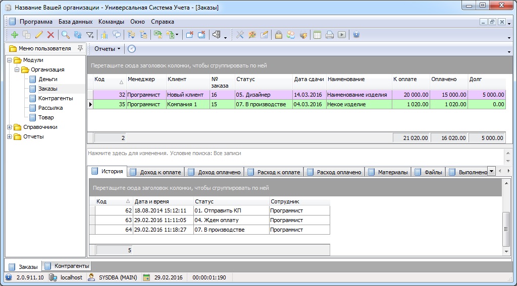The width and height of the screenshot is (517, 286).
Task: Click the Copy record toolbar icon
Action: coord(27,35)
